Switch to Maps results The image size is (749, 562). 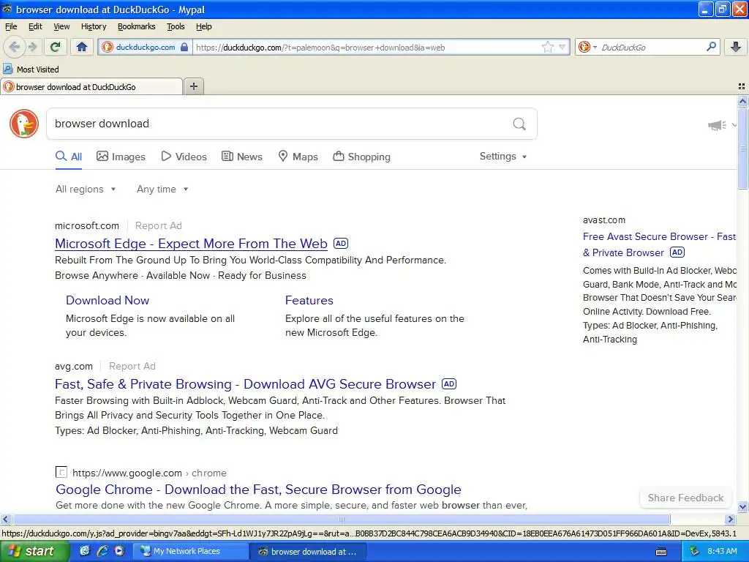(298, 157)
